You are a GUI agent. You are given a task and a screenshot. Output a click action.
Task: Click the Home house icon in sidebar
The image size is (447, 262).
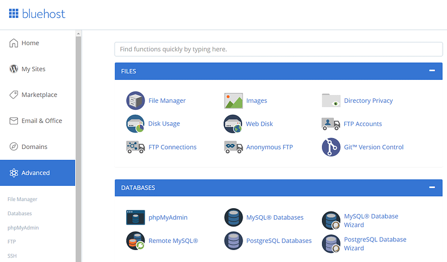click(14, 43)
